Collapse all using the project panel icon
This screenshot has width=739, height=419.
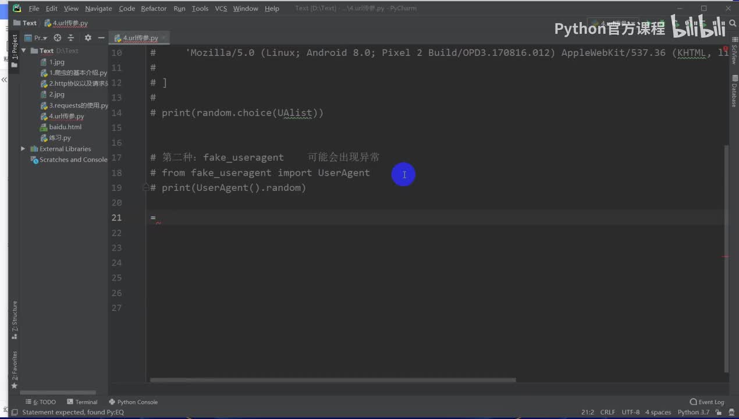(71, 38)
